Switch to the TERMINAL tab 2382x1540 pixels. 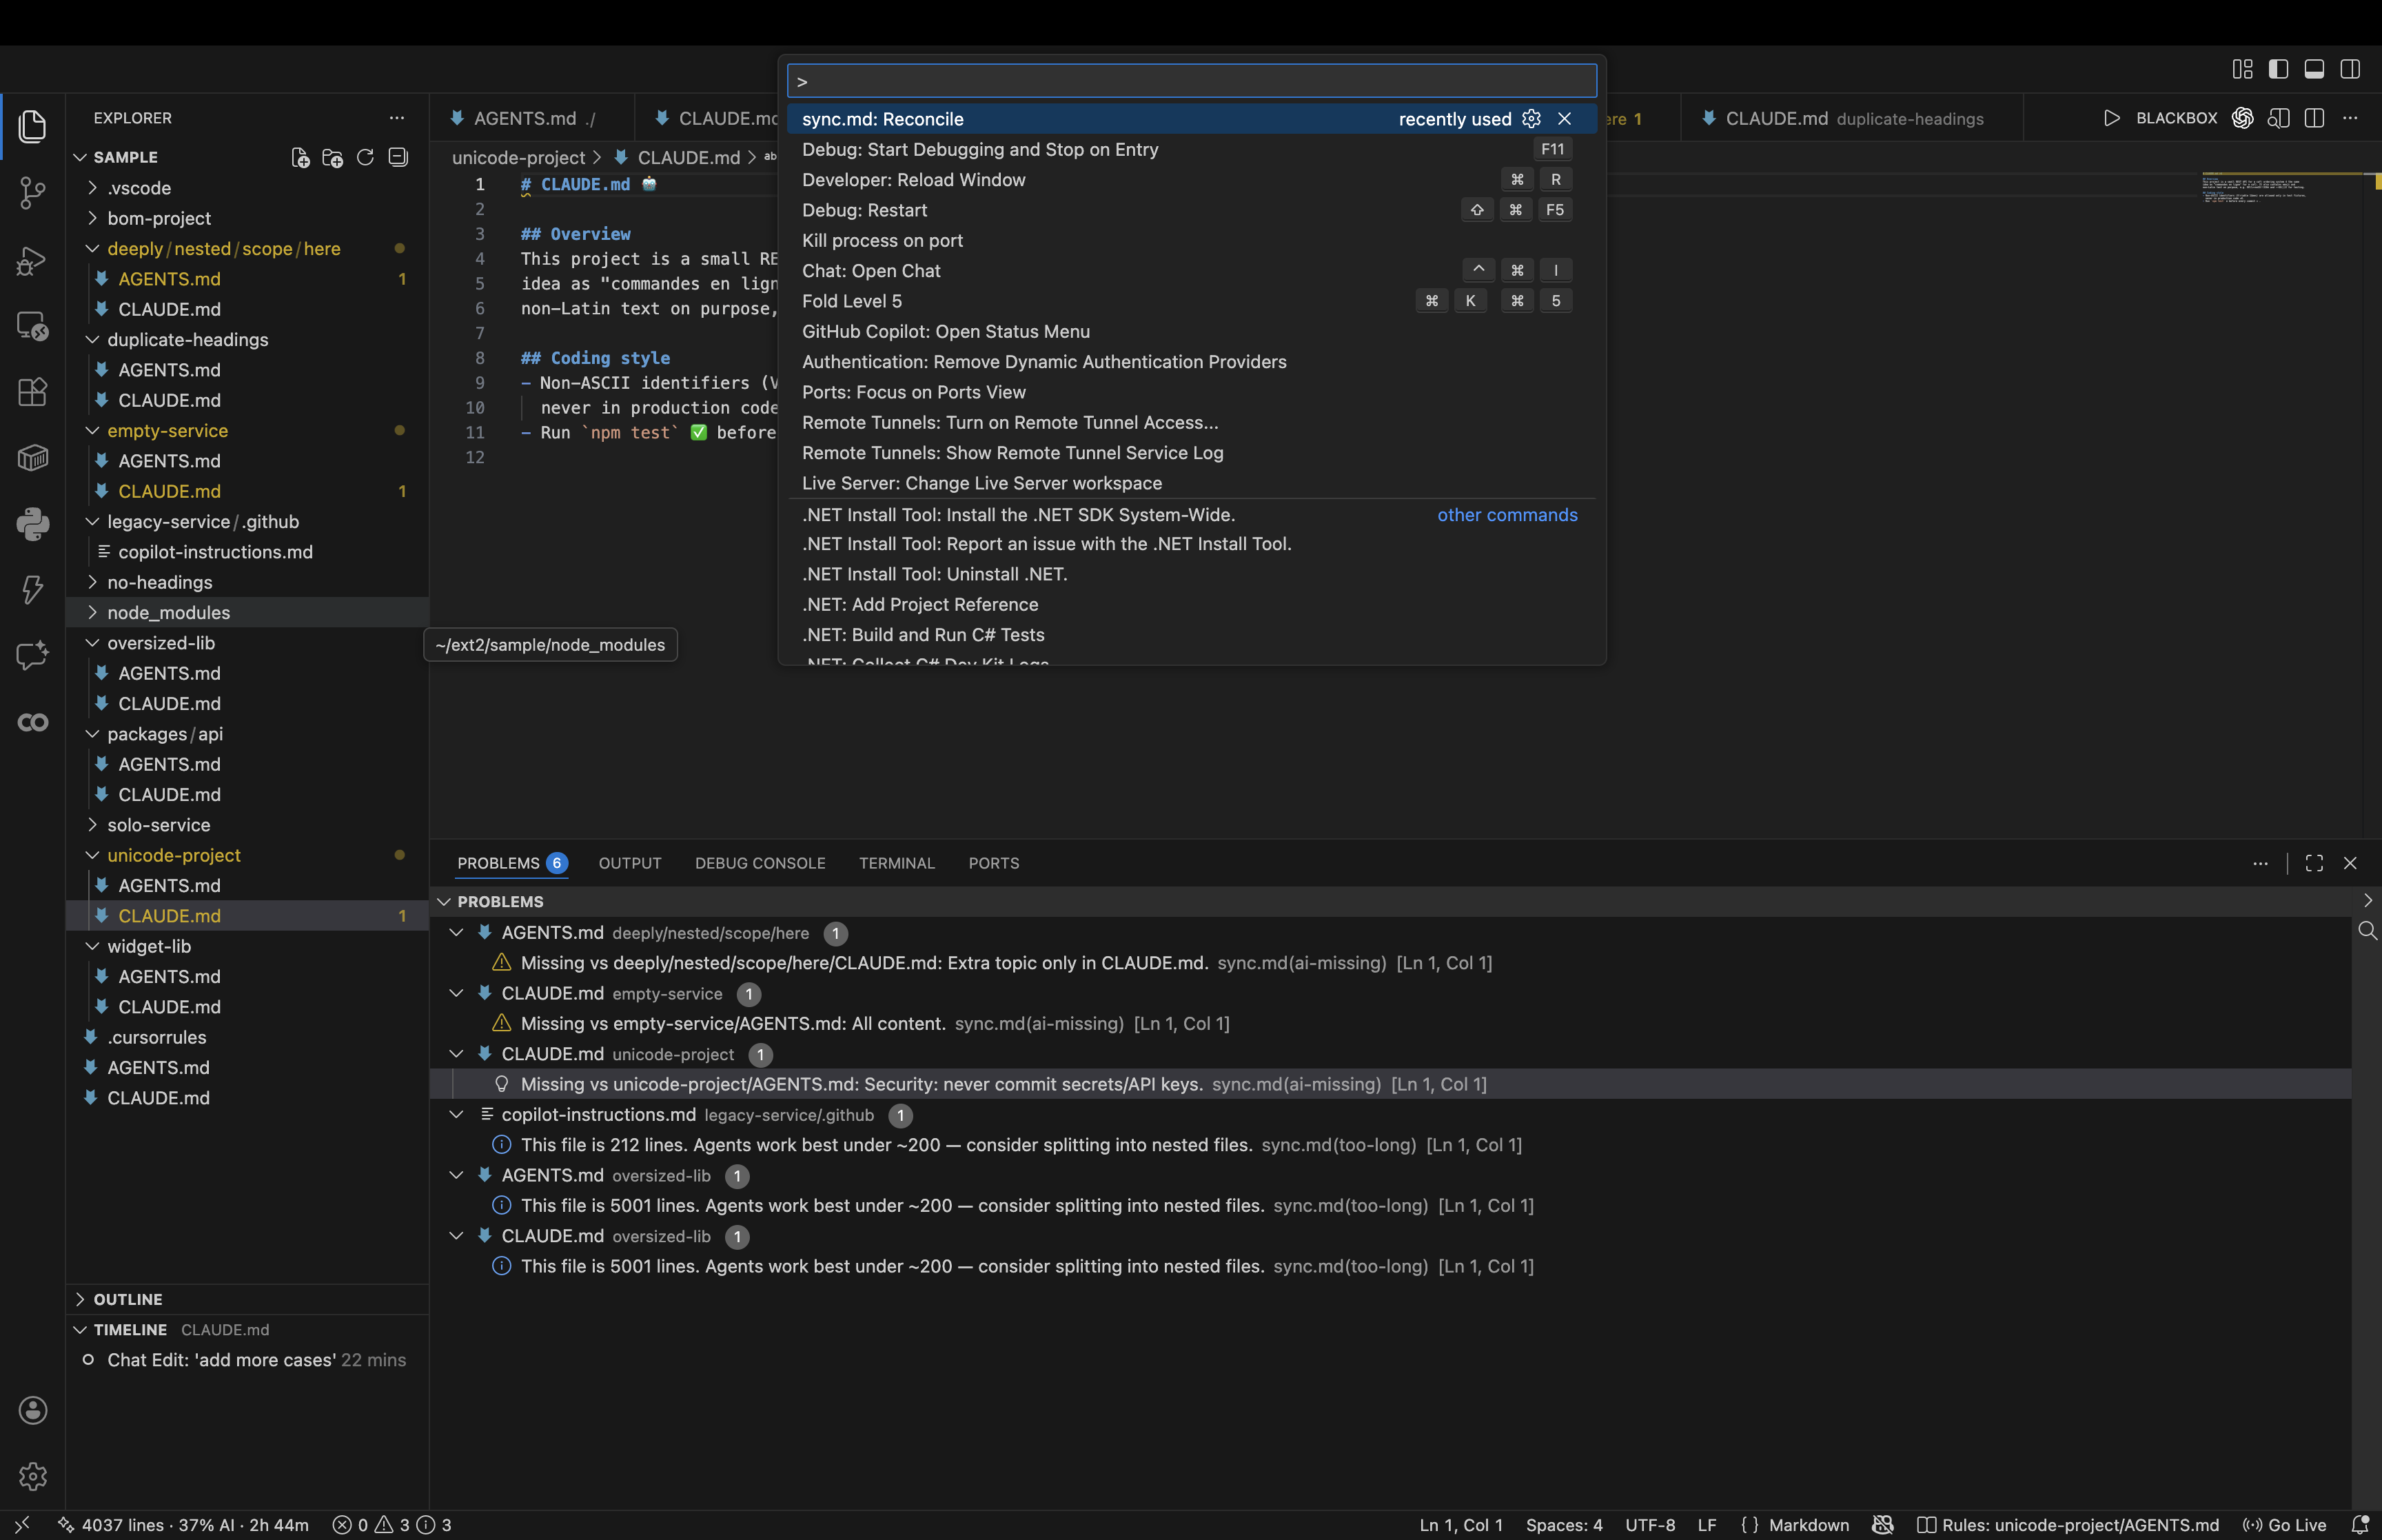tap(897, 863)
